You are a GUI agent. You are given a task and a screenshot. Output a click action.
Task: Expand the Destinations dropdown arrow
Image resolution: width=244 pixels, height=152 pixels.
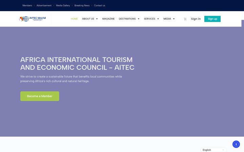[139, 19]
